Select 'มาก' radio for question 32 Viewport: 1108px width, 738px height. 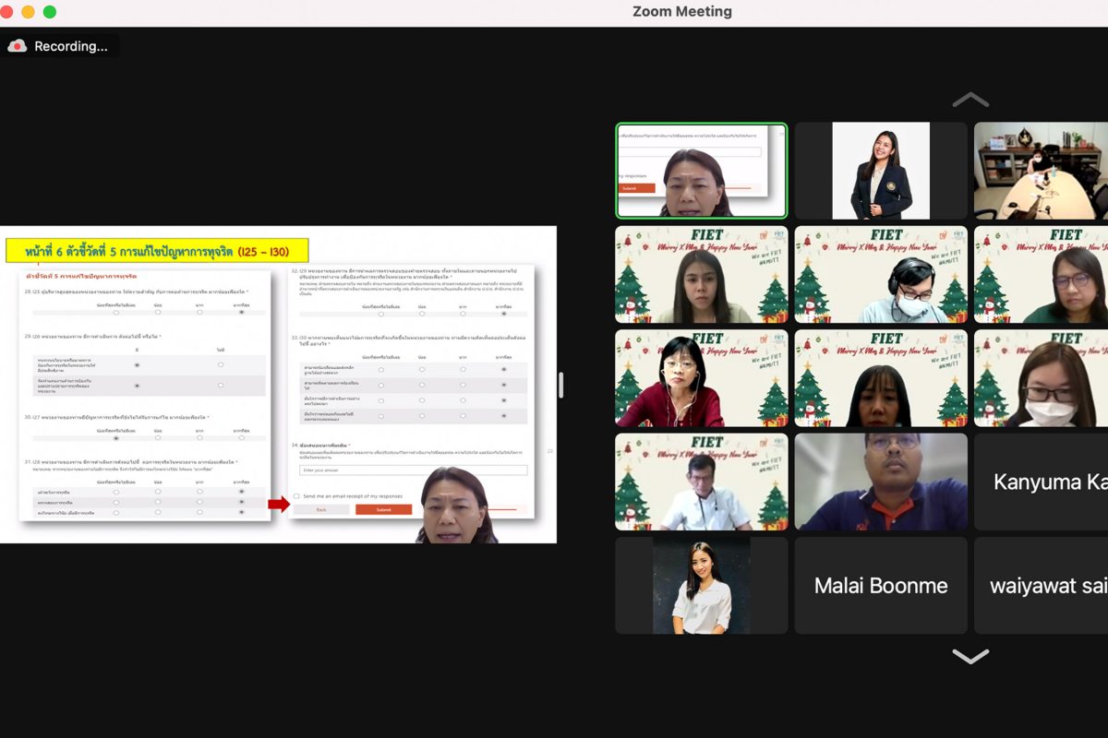point(463,314)
